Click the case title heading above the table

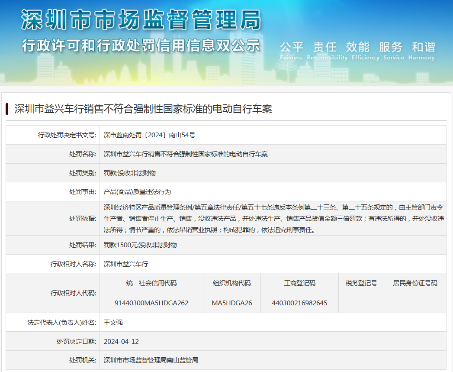point(143,109)
